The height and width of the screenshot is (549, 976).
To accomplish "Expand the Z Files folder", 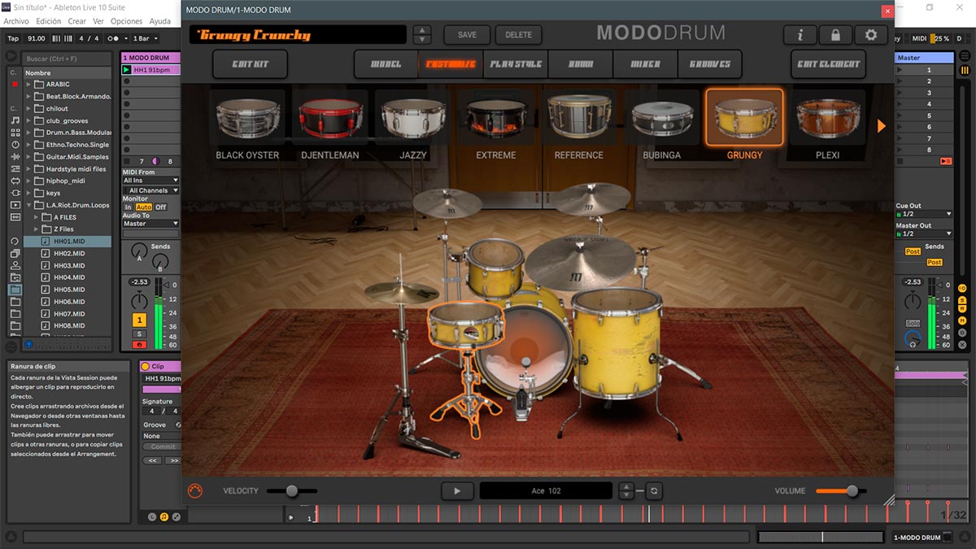I will (x=37, y=229).
